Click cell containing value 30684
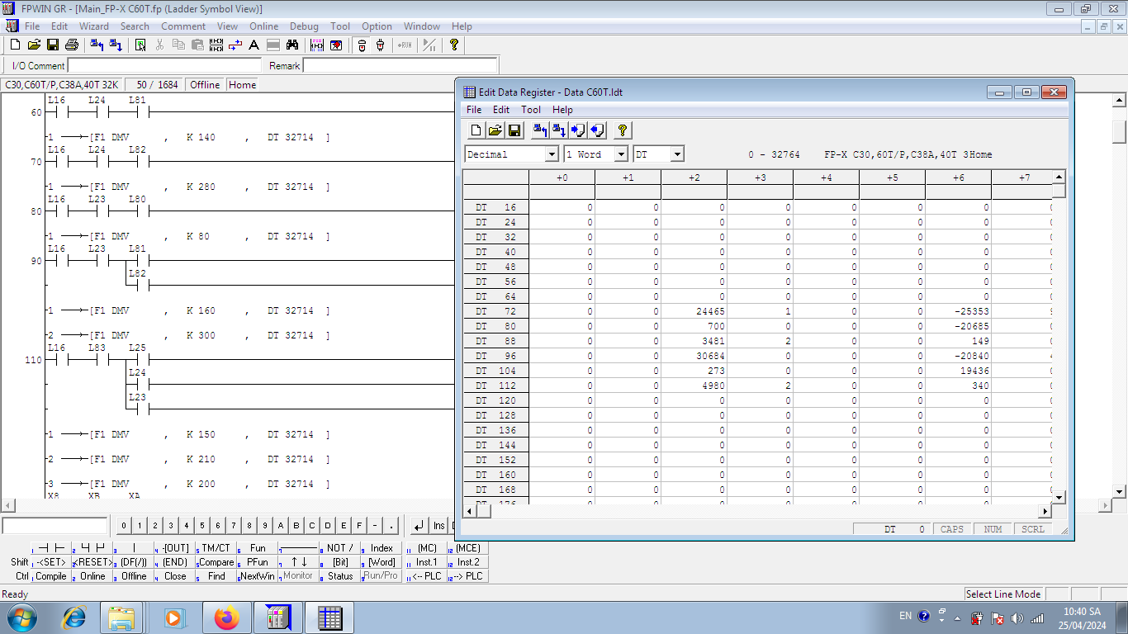 coord(694,356)
